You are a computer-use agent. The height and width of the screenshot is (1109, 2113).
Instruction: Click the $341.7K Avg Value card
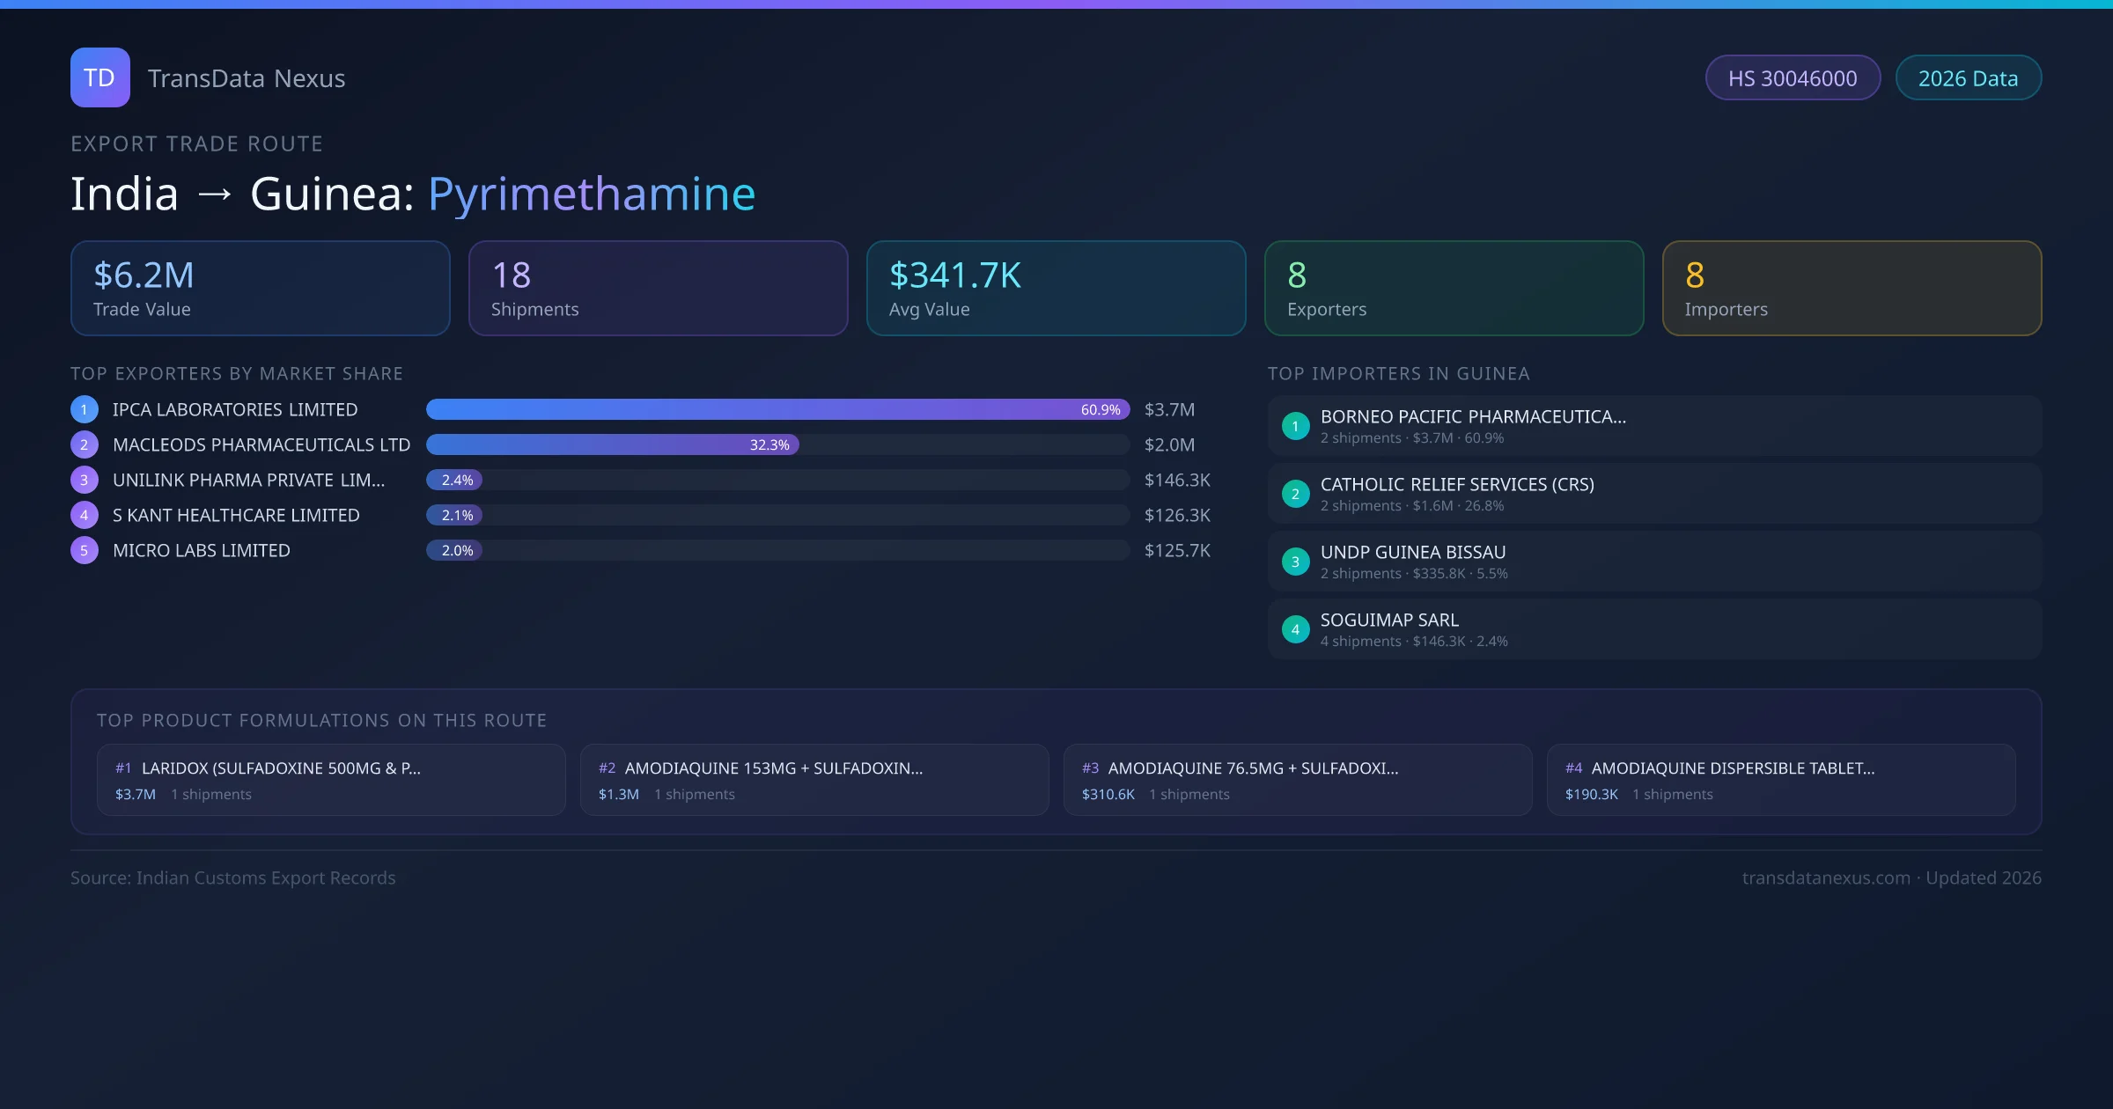1056,288
